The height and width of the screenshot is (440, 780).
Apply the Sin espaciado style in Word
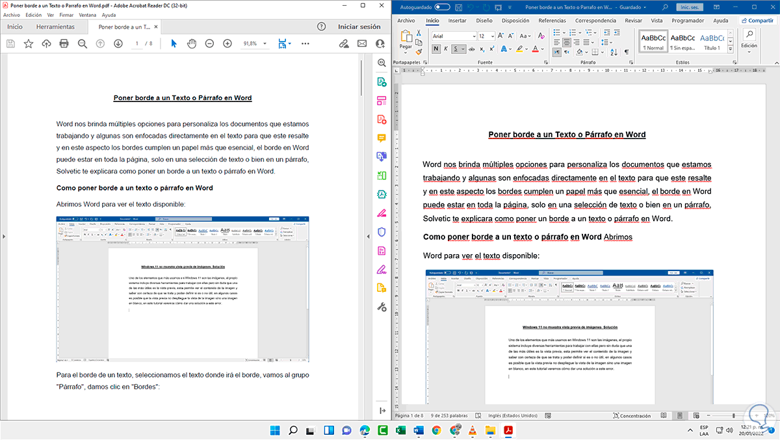pyautogui.click(x=683, y=42)
